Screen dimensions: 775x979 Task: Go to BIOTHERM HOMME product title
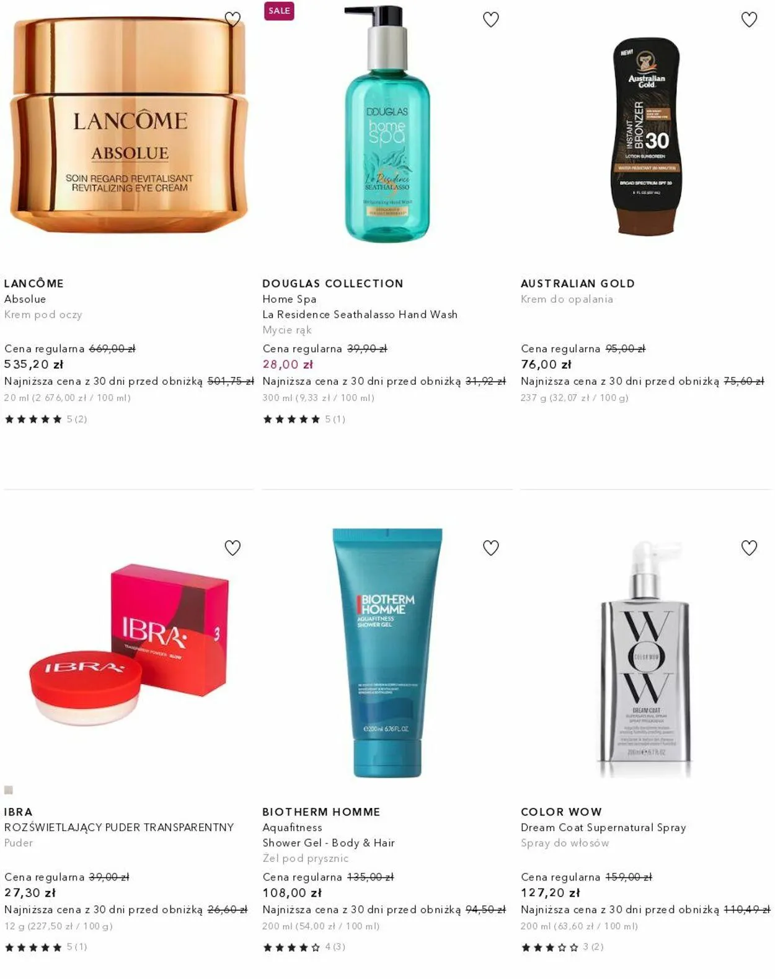[321, 812]
